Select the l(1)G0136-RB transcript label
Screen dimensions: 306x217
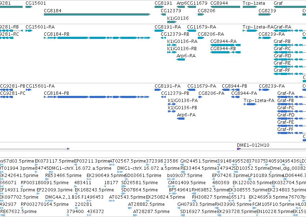coord(182,49)
